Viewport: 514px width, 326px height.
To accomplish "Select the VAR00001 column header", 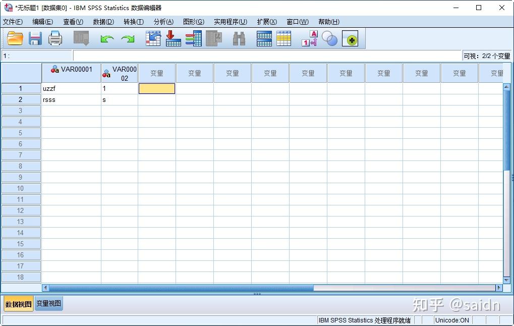I will tap(71, 72).
